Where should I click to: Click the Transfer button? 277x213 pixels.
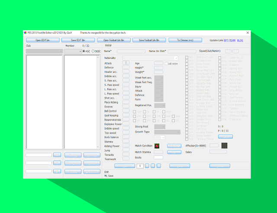click(92, 163)
